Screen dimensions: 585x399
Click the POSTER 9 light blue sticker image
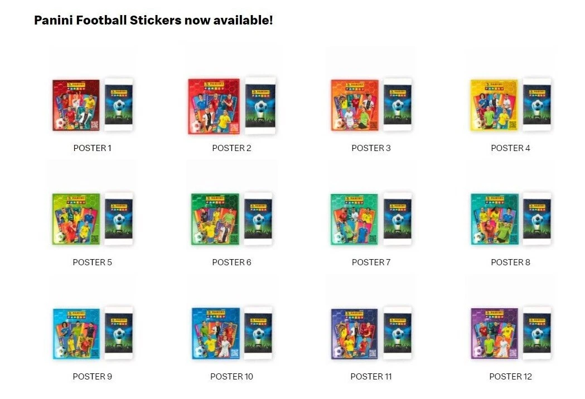(x=92, y=333)
